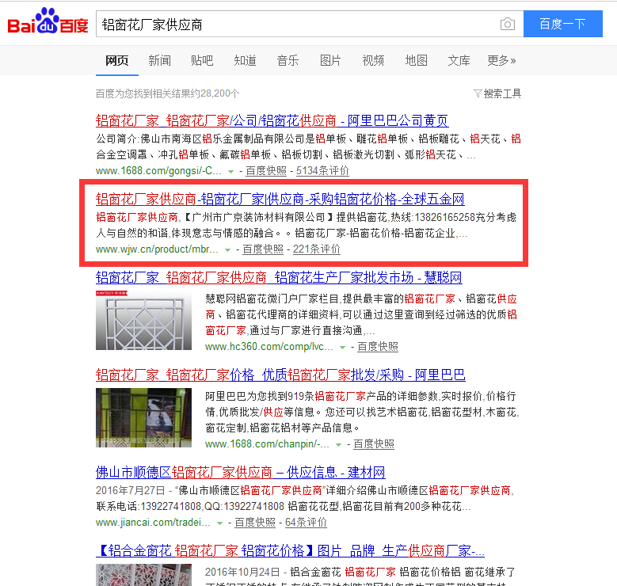Open the 慧聪网 result title

(279, 278)
